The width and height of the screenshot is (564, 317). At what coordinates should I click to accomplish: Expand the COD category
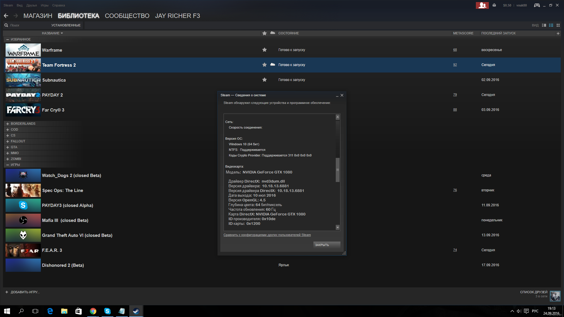click(8, 130)
